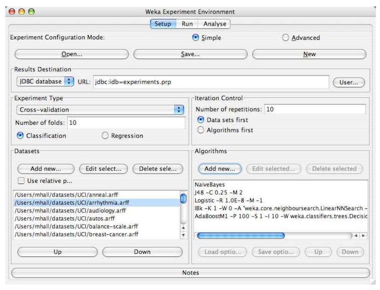Open the Notes bar
The image size is (380, 290).
191,273
